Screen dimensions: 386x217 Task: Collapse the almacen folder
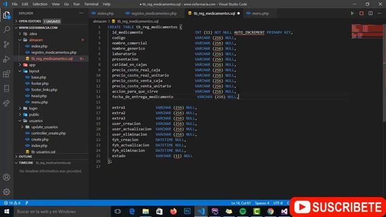36,40
